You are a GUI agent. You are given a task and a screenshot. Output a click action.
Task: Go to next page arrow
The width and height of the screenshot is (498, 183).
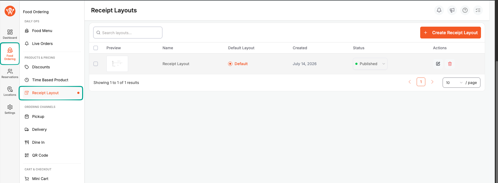point(432,82)
